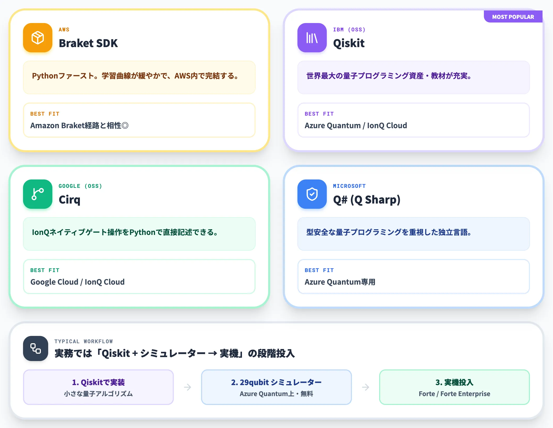
Task: Click the 'Pythonファースト。' description box
Action: point(139,77)
